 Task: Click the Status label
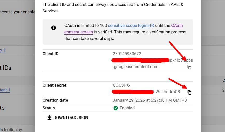49,108
